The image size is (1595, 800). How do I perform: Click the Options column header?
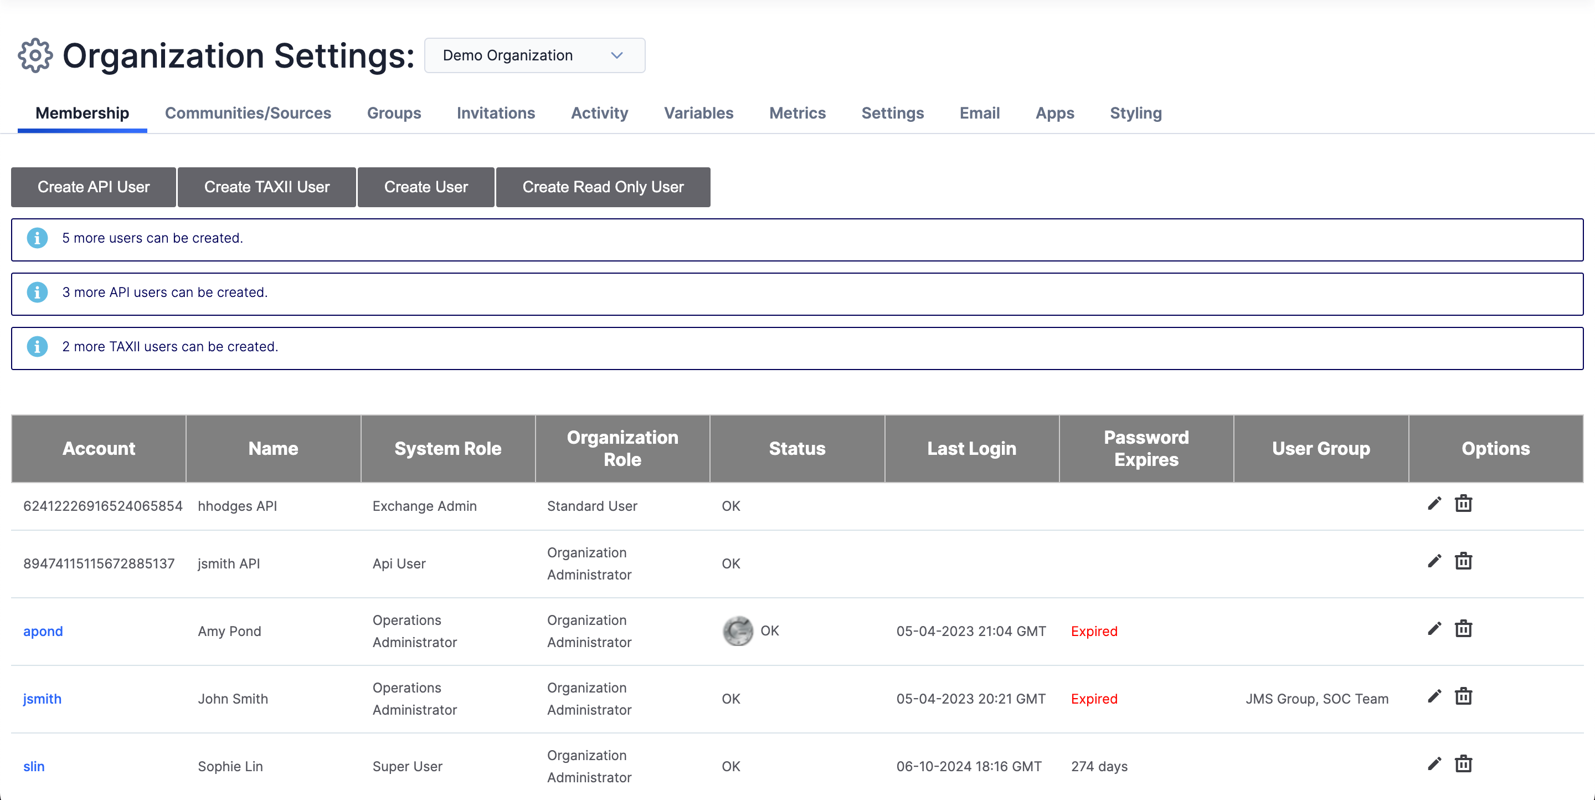point(1495,448)
